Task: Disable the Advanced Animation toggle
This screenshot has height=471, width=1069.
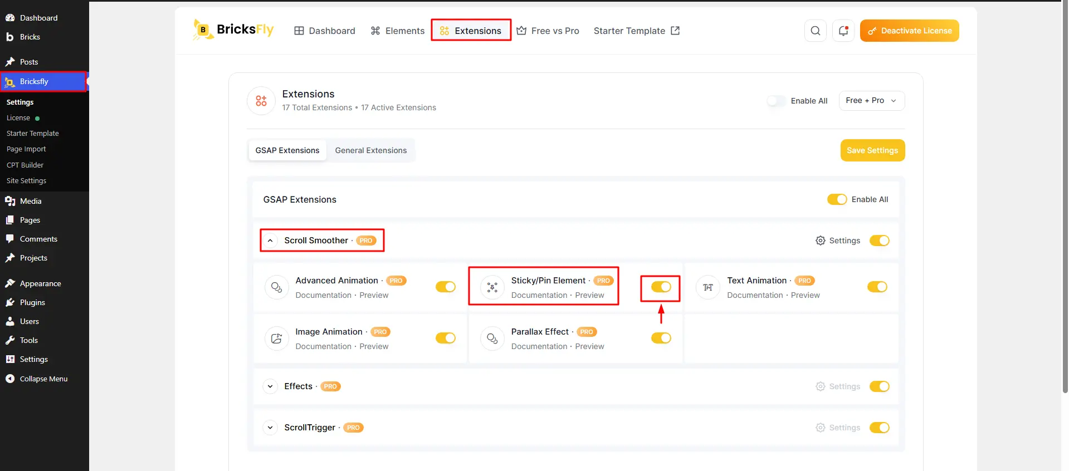Action: [446, 287]
